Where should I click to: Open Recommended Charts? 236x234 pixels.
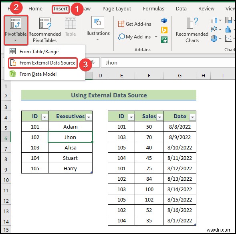192,30
